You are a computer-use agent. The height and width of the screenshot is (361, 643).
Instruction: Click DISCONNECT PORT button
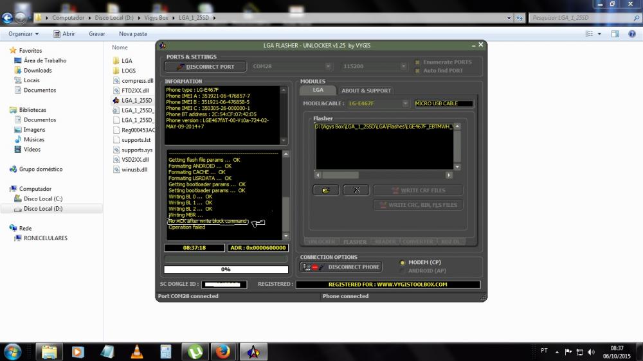pos(206,66)
